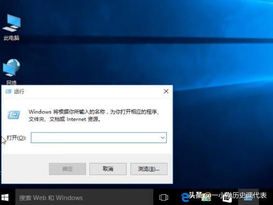Open the Windows Start menu
Viewport: 273px width, 205px height.
5,198
